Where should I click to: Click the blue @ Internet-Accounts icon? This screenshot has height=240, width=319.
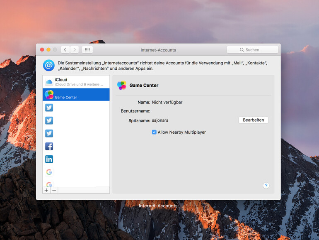tap(49, 65)
